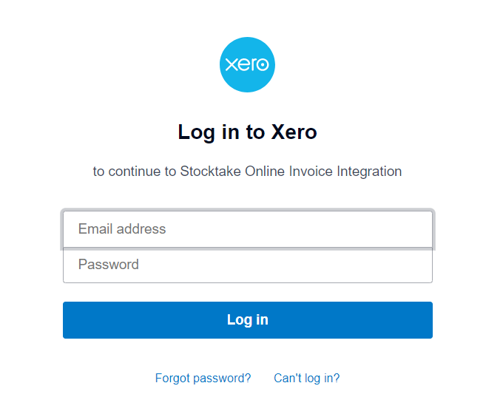Open the Can't log in? link
The width and height of the screenshot is (503, 417).
306,378
